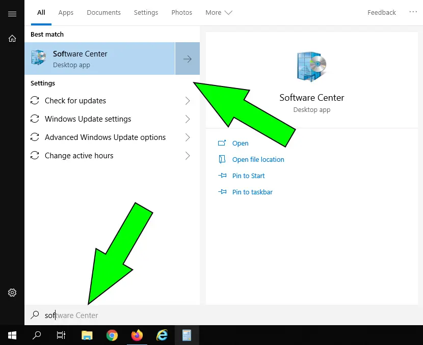
Task: Switch to the Apps tab
Action: coord(66,12)
